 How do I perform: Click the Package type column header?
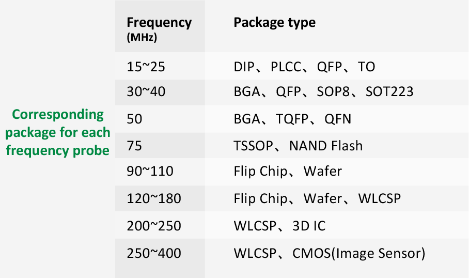[x=274, y=23]
